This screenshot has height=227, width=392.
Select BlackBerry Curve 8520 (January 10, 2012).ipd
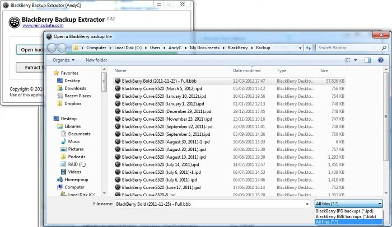[x=230, y=96]
